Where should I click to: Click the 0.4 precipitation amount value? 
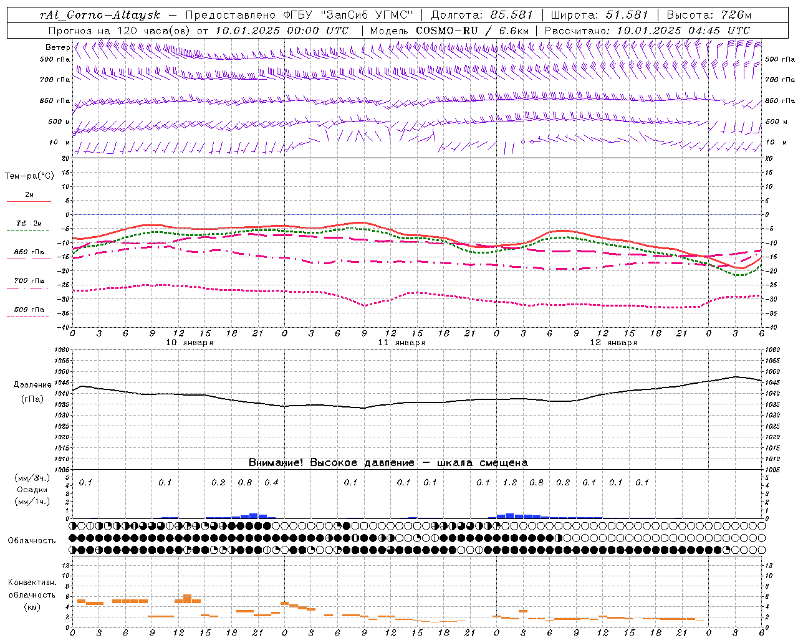point(271,482)
